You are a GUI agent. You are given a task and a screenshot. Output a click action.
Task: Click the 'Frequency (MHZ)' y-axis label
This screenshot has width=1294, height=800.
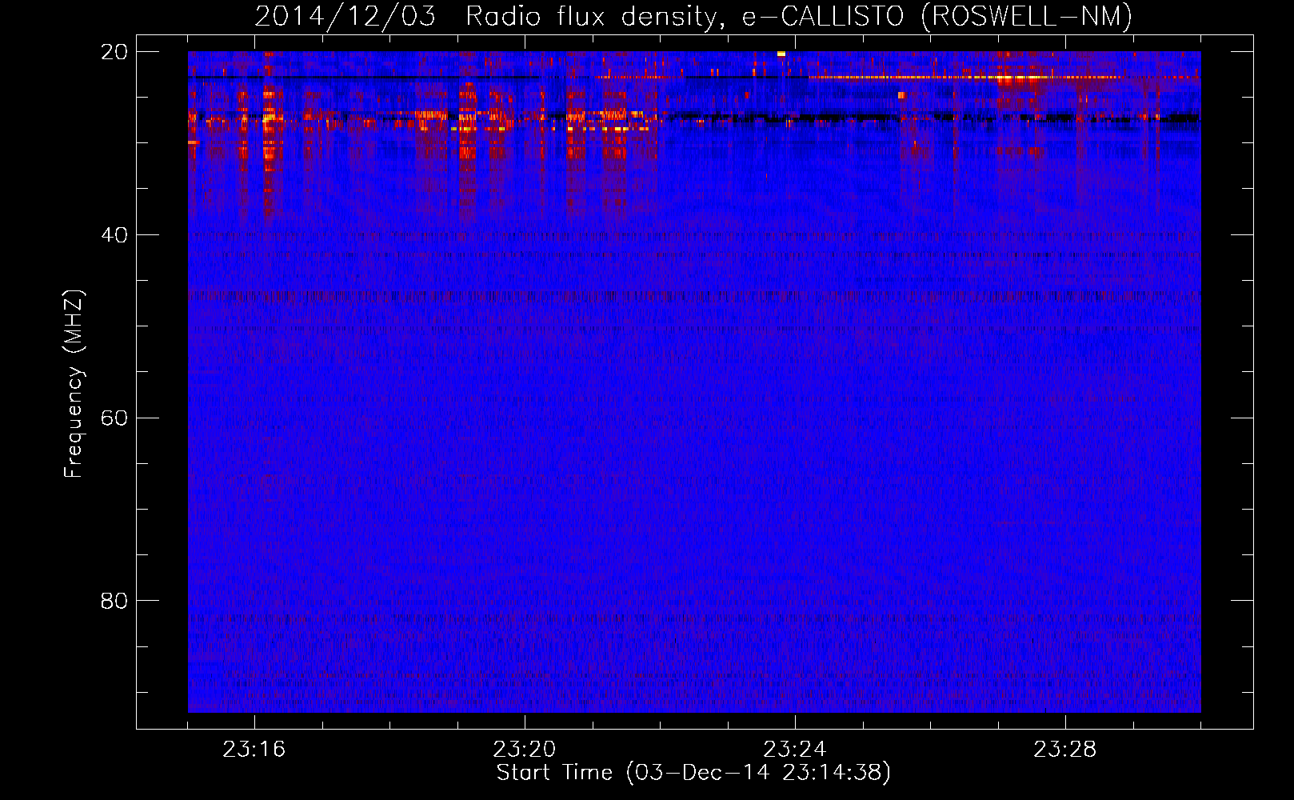tap(74, 384)
